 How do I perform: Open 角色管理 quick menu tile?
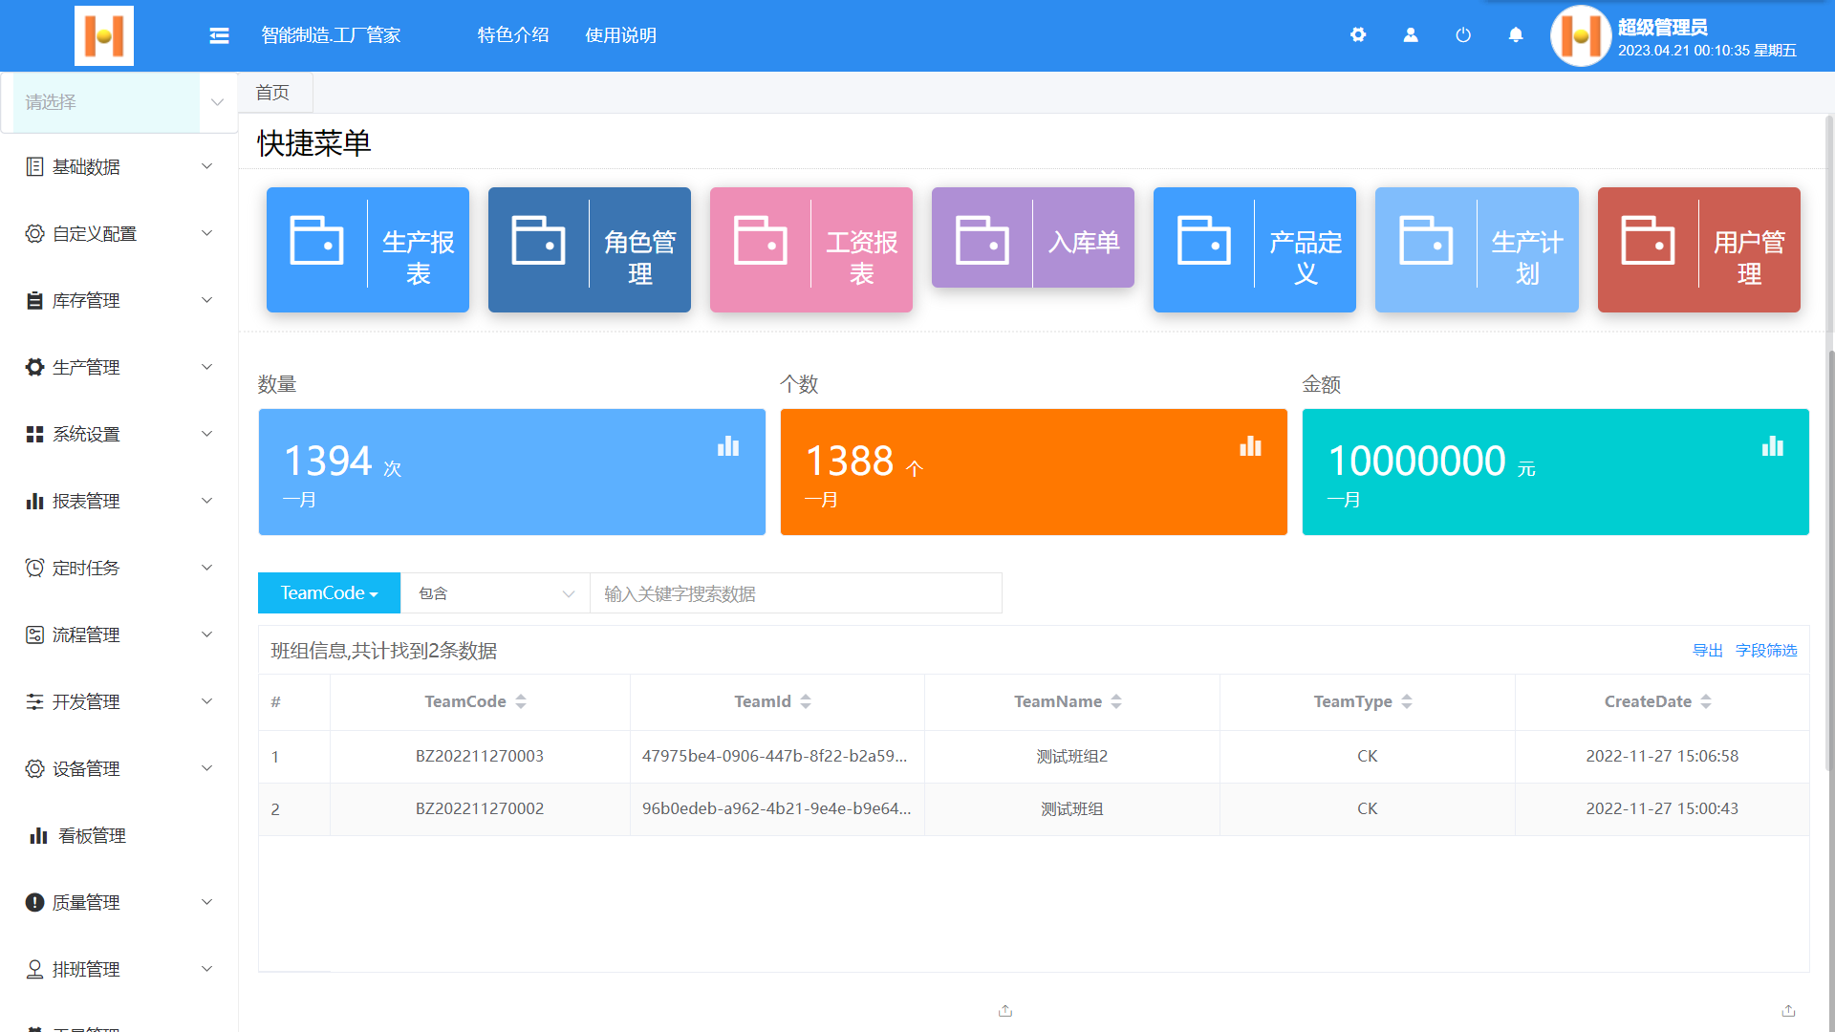(589, 249)
